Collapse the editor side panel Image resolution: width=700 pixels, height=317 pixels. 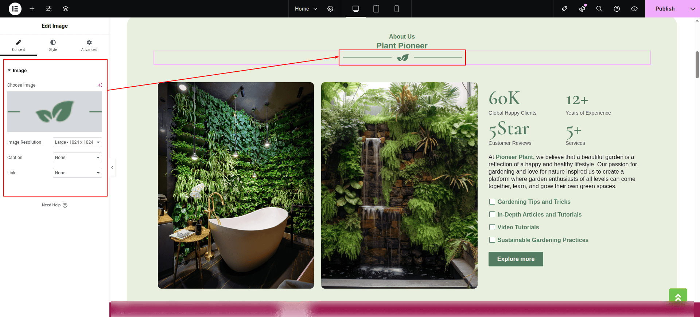(x=112, y=167)
